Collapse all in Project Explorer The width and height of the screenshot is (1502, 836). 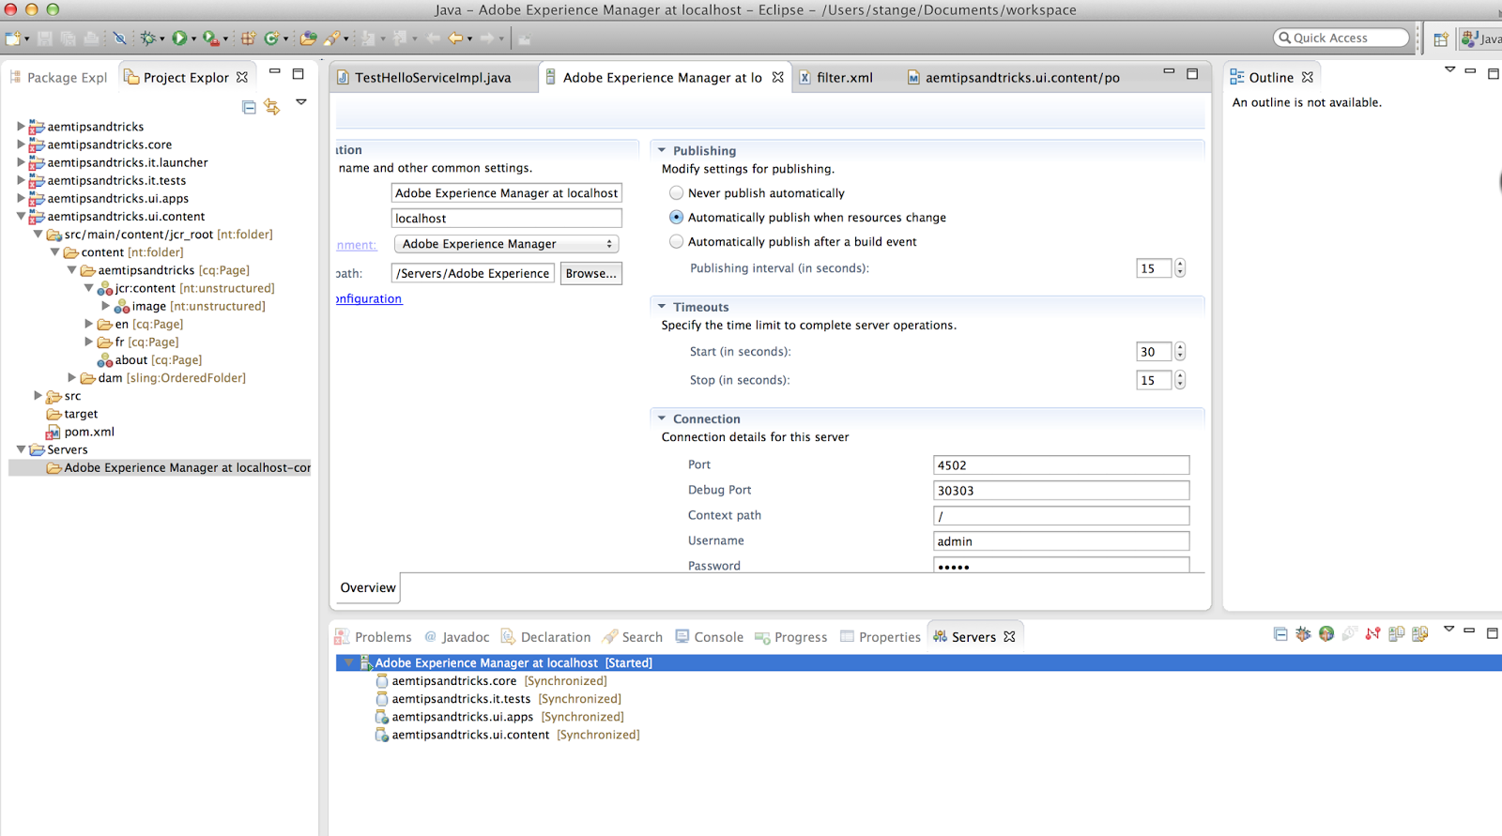(x=249, y=107)
